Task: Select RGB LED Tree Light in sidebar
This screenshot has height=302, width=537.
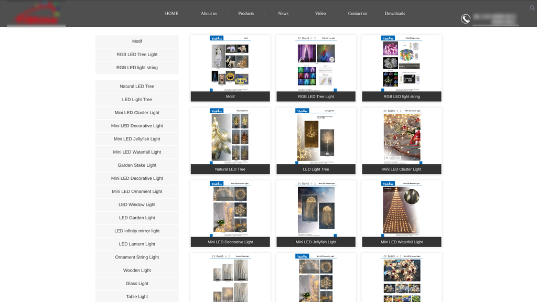Action: point(137,55)
